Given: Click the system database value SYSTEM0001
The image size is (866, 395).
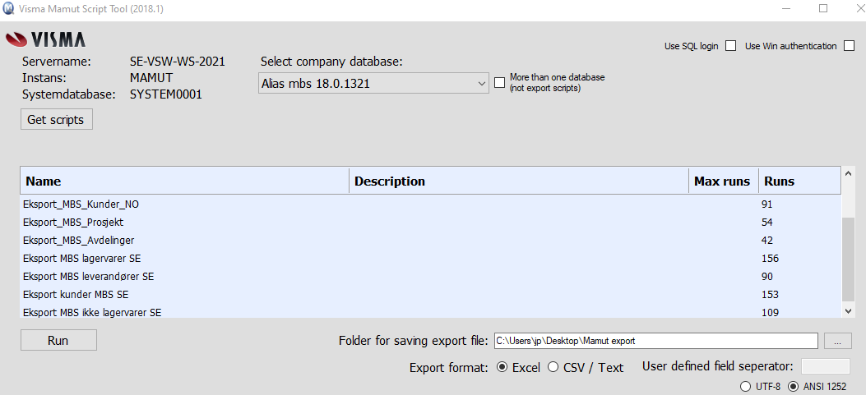Looking at the screenshot, I should point(165,94).
